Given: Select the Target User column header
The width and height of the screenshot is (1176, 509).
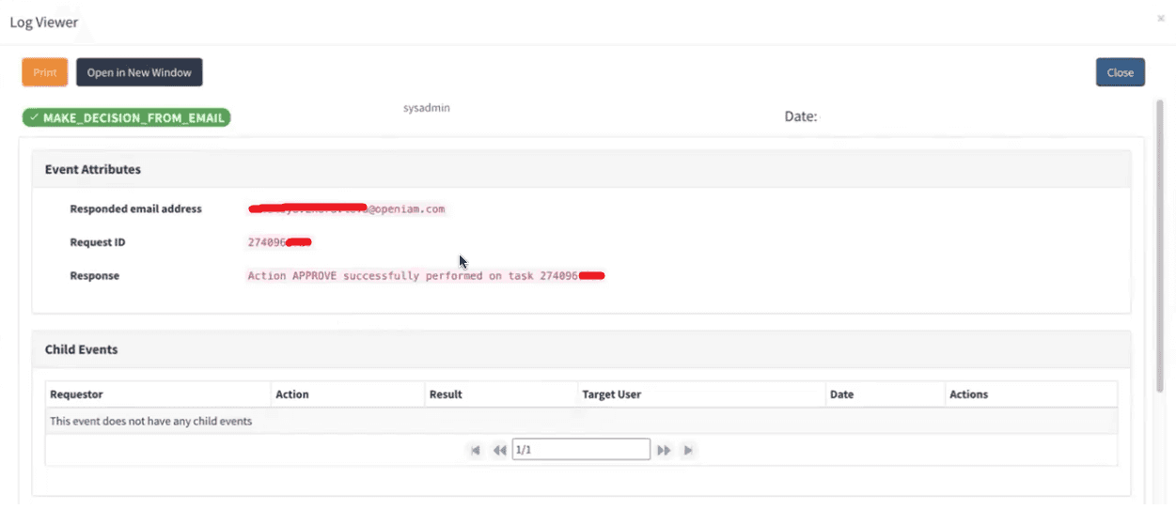Looking at the screenshot, I should click(x=611, y=394).
